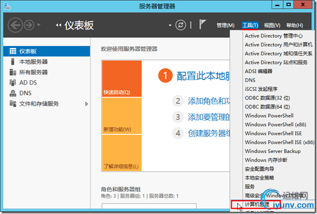Click the 新增功能(W) tile
This screenshot has height=214, width=317.
pos(122,116)
